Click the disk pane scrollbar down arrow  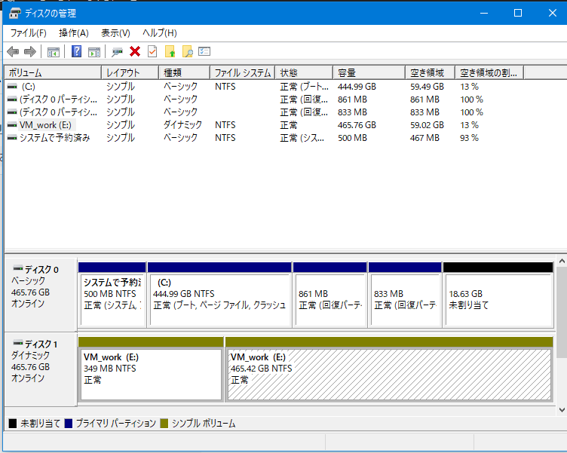click(x=562, y=409)
